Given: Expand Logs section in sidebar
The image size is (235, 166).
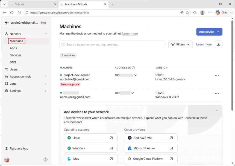Looking at the screenshot, I should click(x=46, y=84).
